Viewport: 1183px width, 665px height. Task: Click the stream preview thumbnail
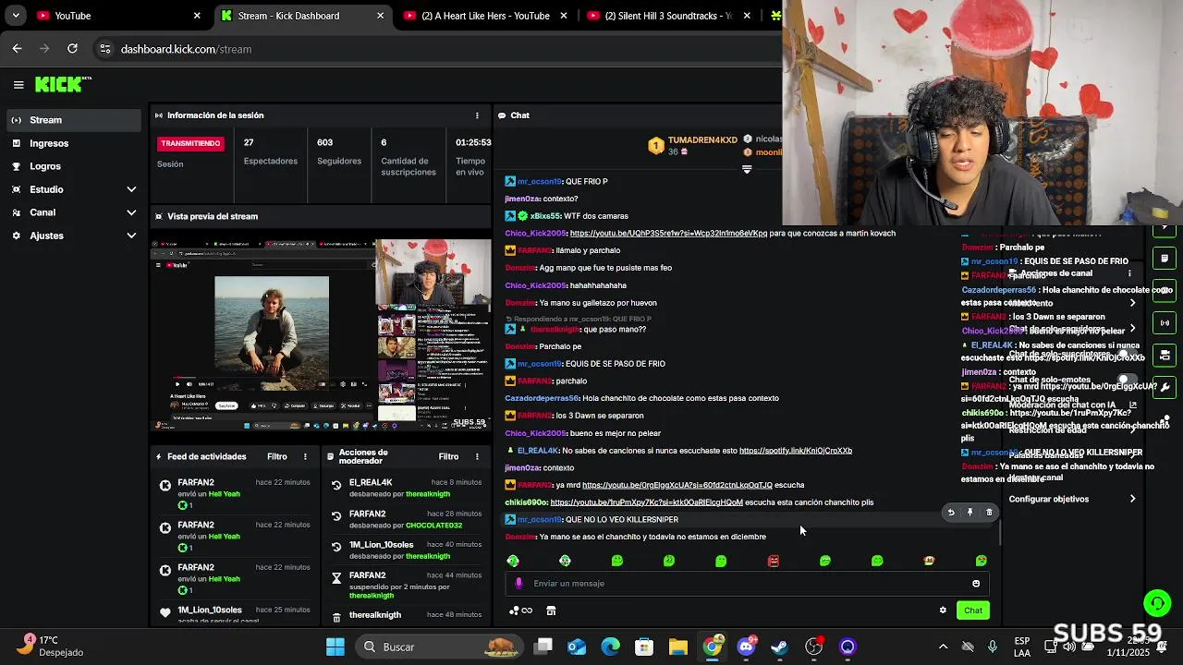(321, 335)
